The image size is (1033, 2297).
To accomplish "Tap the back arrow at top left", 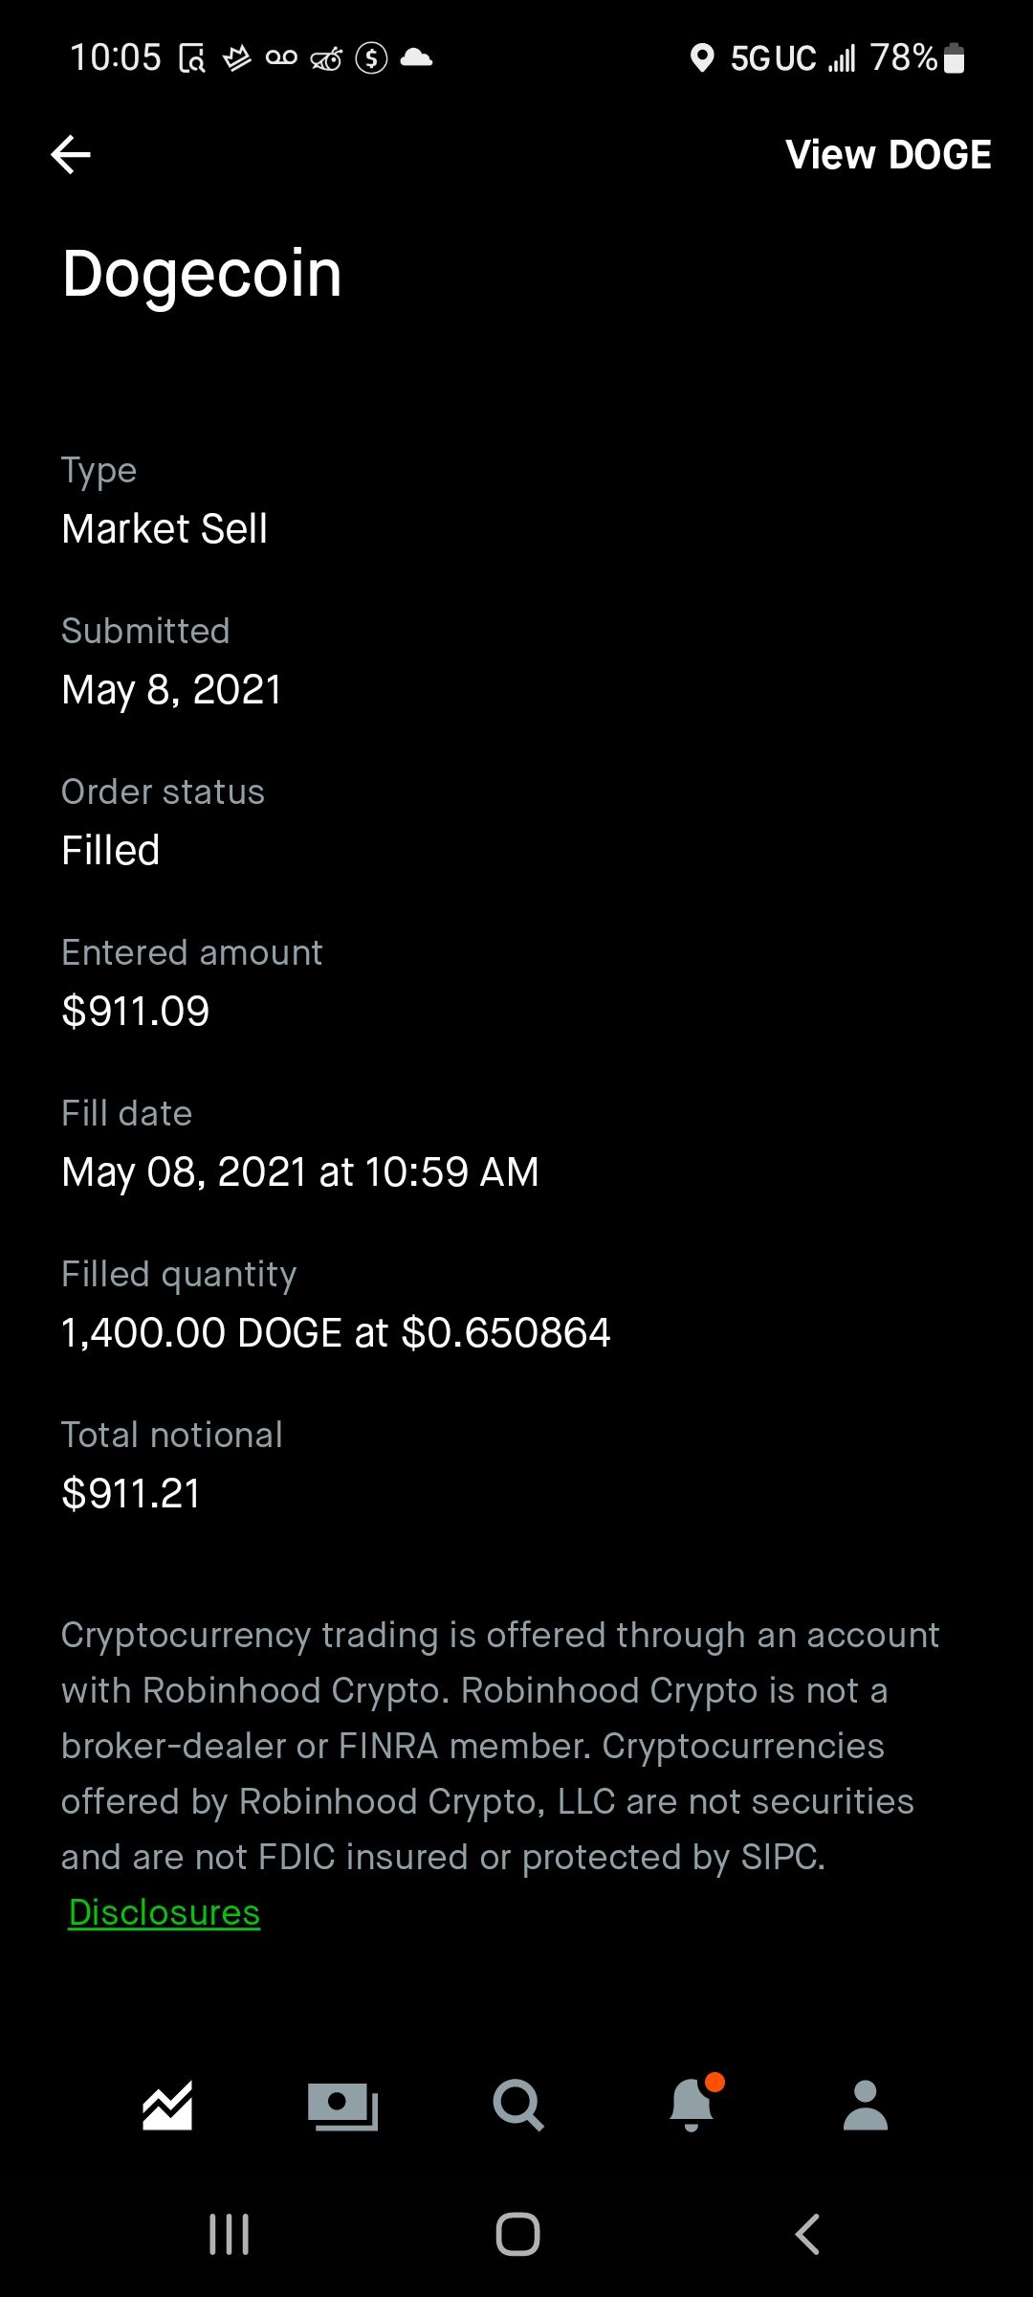I will point(71,154).
